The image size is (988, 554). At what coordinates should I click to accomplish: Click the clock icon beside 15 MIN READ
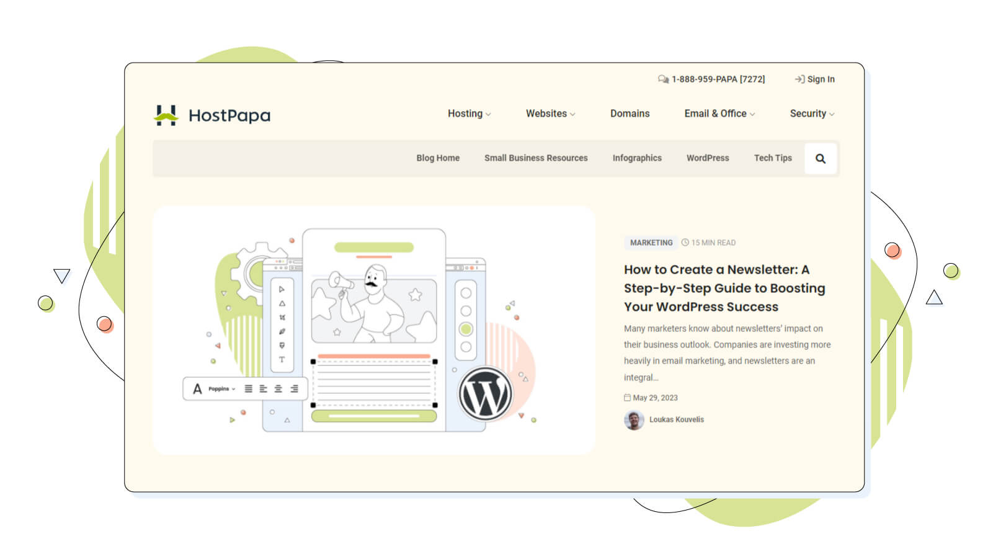[x=685, y=243]
